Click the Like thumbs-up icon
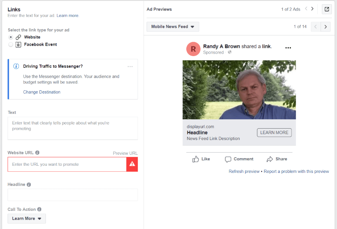Viewport: 337px width, 229px height. click(x=195, y=159)
